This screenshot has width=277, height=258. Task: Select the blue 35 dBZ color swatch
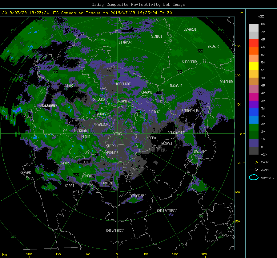[254, 112]
